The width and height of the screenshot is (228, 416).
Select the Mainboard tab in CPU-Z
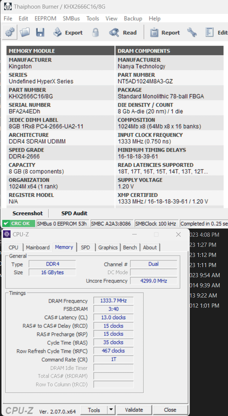[38, 248]
